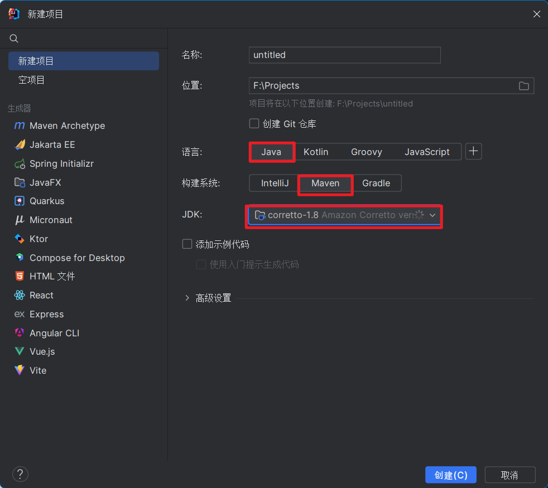
Task: Click the IntelliJ IDEA logo in title bar
Action: point(14,14)
